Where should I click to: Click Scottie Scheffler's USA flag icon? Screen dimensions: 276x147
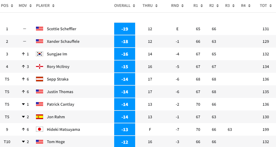coord(40,29)
